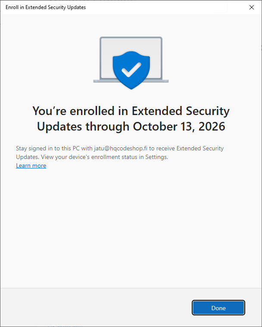262x327 pixels.
Task: Click the empty title bar space before the X
Action: pyautogui.click(x=172, y=7)
